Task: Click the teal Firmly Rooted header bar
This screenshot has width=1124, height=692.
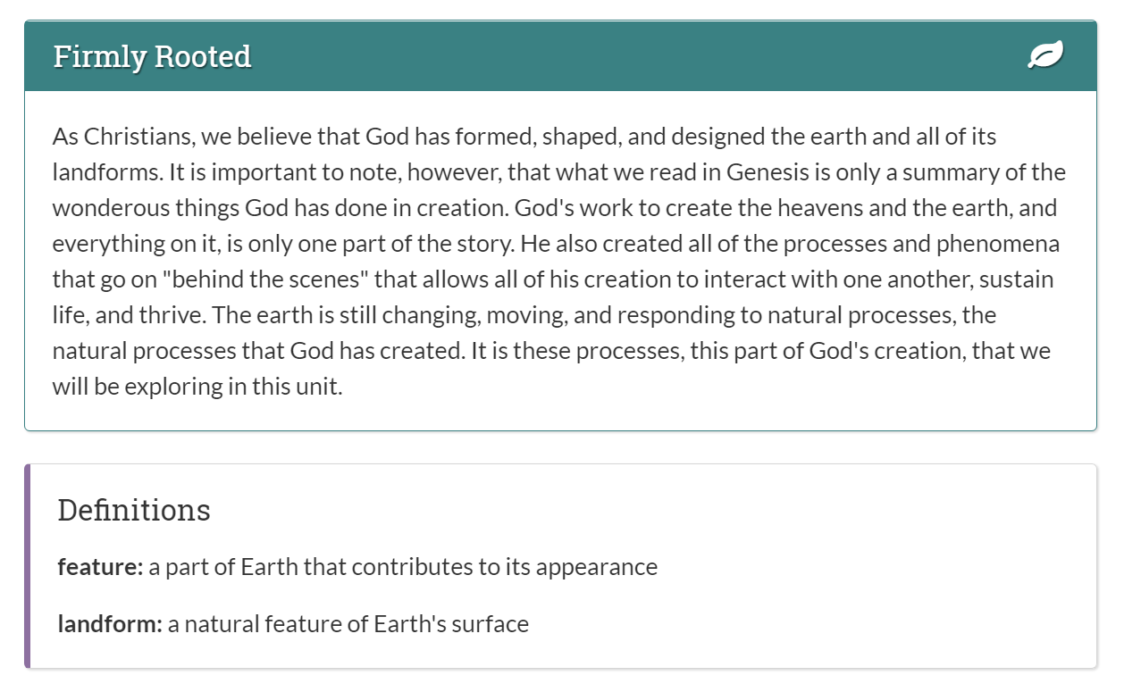Action: coord(560,56)
